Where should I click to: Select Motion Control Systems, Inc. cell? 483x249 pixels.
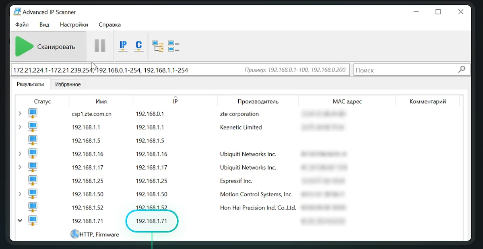(256, 194)
